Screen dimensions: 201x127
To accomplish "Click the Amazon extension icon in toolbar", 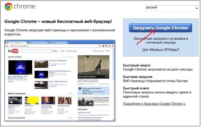I will click(x=106, y=46).
